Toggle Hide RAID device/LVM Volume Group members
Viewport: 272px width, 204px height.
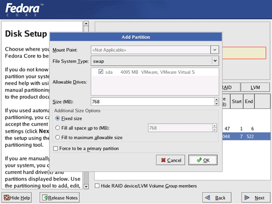[x=97, y=186]
